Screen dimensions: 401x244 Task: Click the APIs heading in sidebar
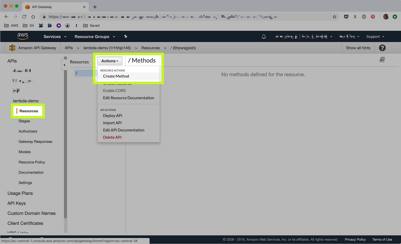(x=12, y=61)
